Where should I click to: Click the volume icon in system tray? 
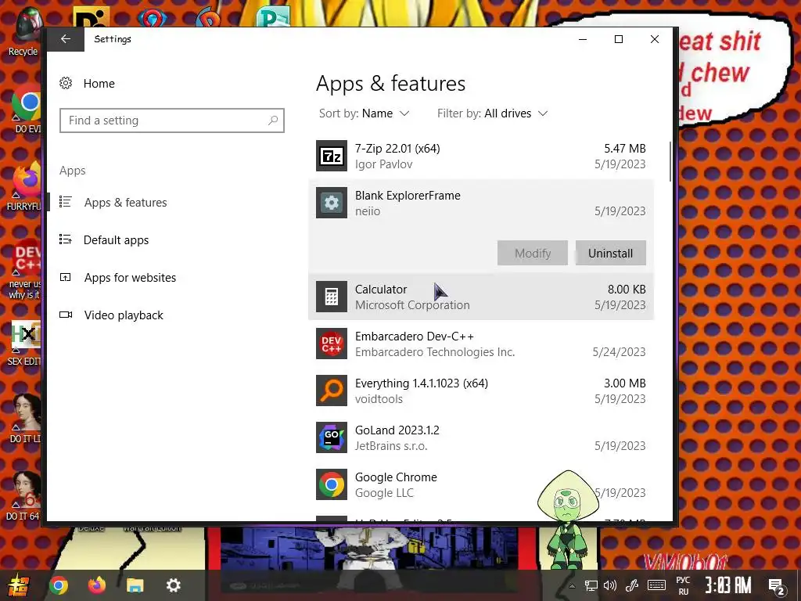(610, 585)
